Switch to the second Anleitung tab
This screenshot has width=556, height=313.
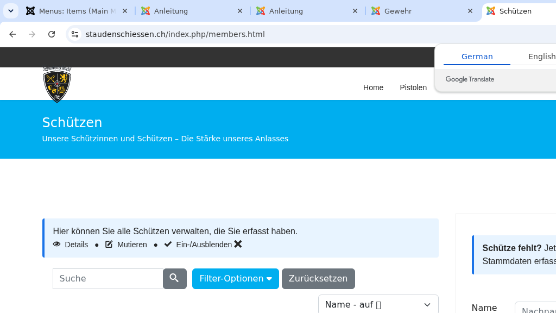tap(307, 11)
